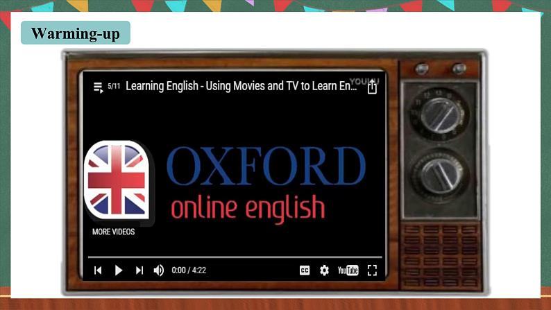
Task: Click the share icon in video header
Action: click(x=372, y=87)
